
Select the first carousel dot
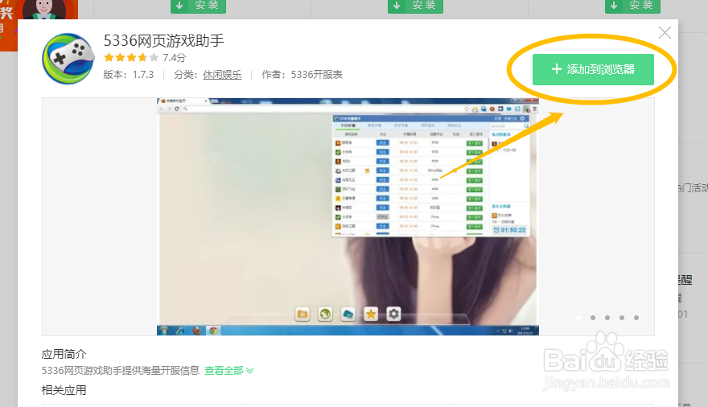pos(578,318)
